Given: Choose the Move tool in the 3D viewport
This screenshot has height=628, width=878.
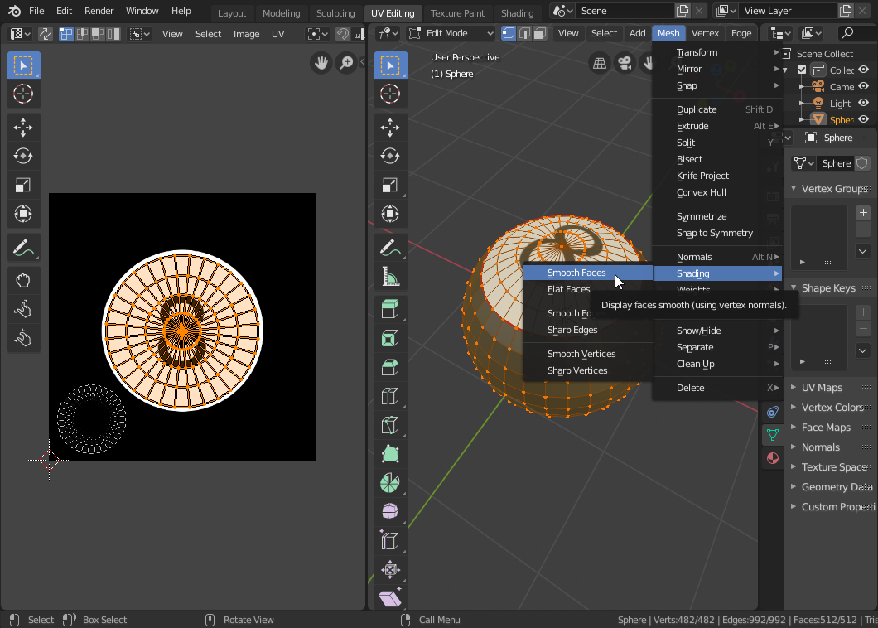Looking at the screenshot, I should [x=390, y=127].
